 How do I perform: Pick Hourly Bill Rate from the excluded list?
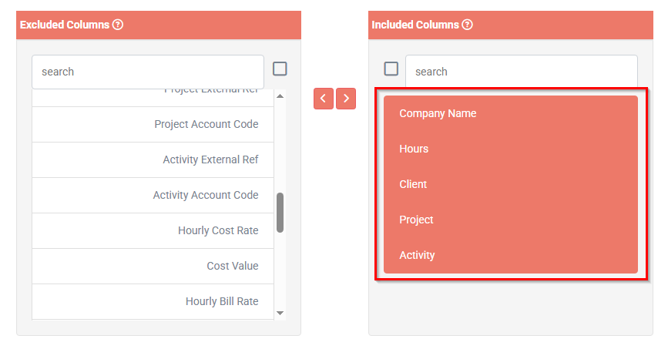tap(153, 301)
